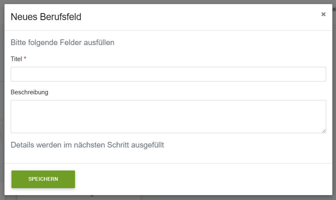336x200 pixels.
Task: Select the Neues Berufsfeld dialog heading
Action: click(x=46, y=17)
